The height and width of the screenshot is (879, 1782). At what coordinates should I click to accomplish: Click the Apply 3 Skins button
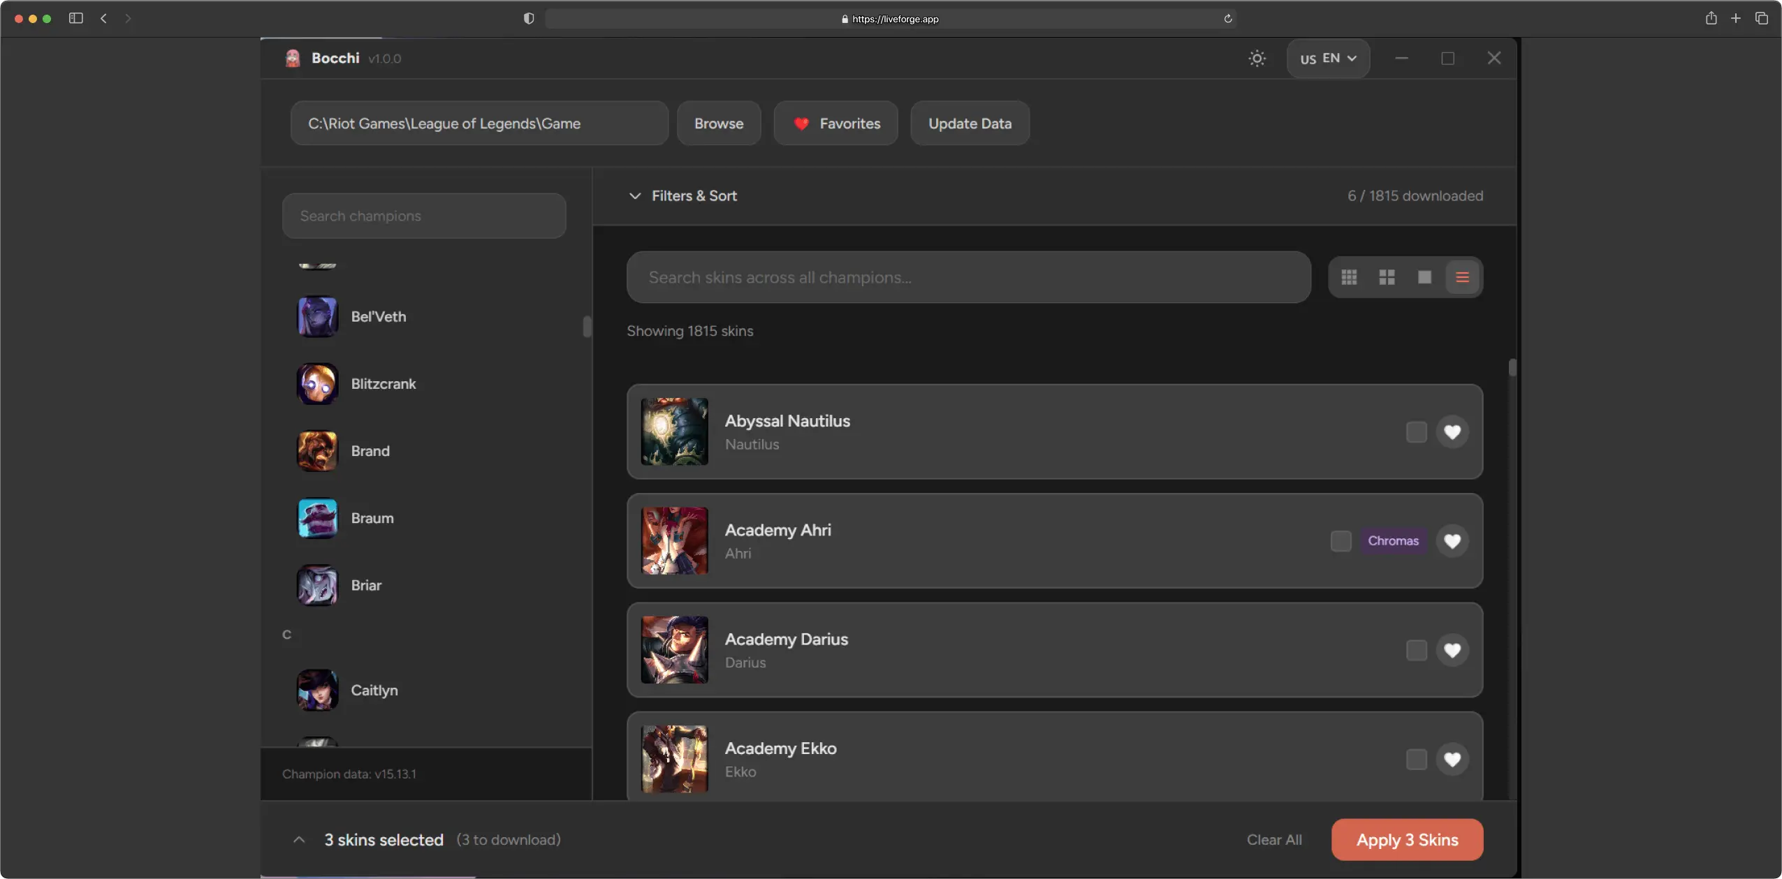tap(1407, 840)
